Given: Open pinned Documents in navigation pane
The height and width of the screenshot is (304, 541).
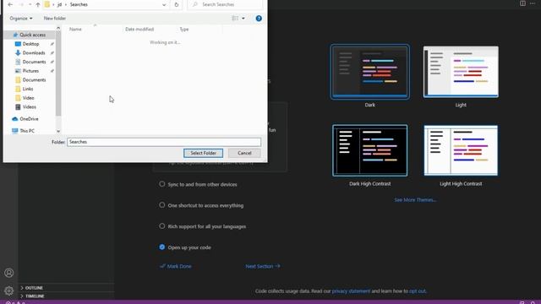Looking at the screenshot, I should 34,62.
